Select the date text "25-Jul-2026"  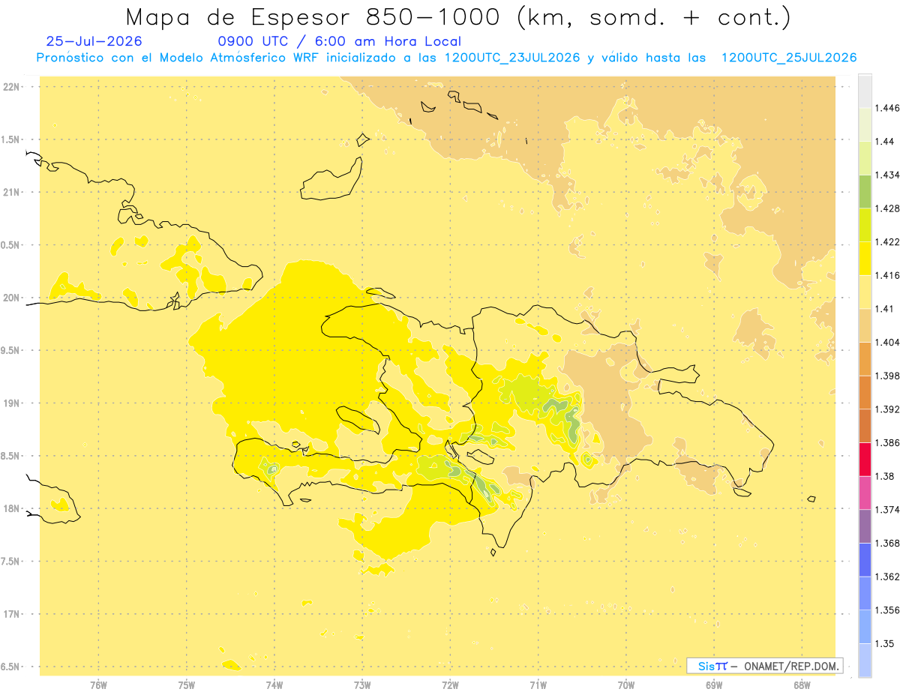coord(94,41)
